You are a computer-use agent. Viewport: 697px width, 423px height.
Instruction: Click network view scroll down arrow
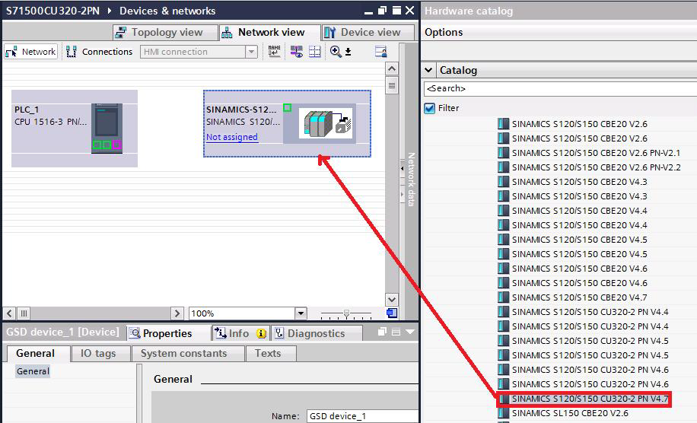pos(392,300)
